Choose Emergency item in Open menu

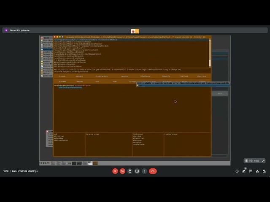coord(47,71)
